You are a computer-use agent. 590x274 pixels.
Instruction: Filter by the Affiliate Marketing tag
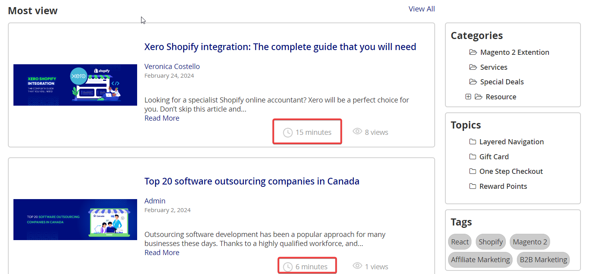(480, 260)
